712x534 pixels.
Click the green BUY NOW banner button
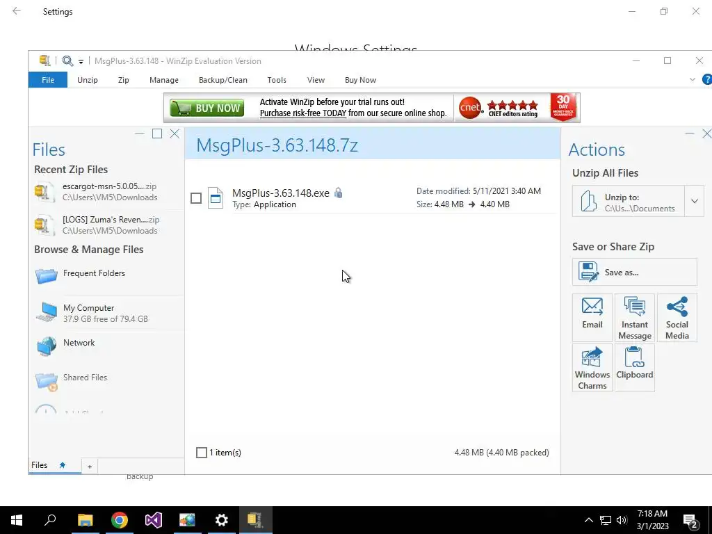pyautogui.click(x=207, y=108)
